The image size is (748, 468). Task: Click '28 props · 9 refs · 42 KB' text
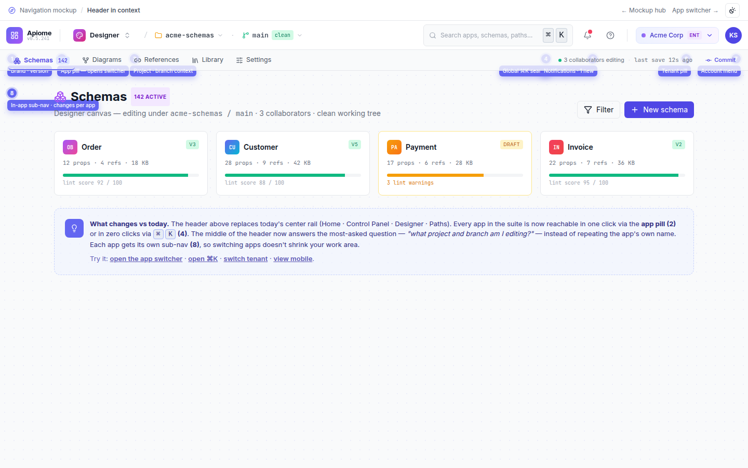(x=268, y=163)
